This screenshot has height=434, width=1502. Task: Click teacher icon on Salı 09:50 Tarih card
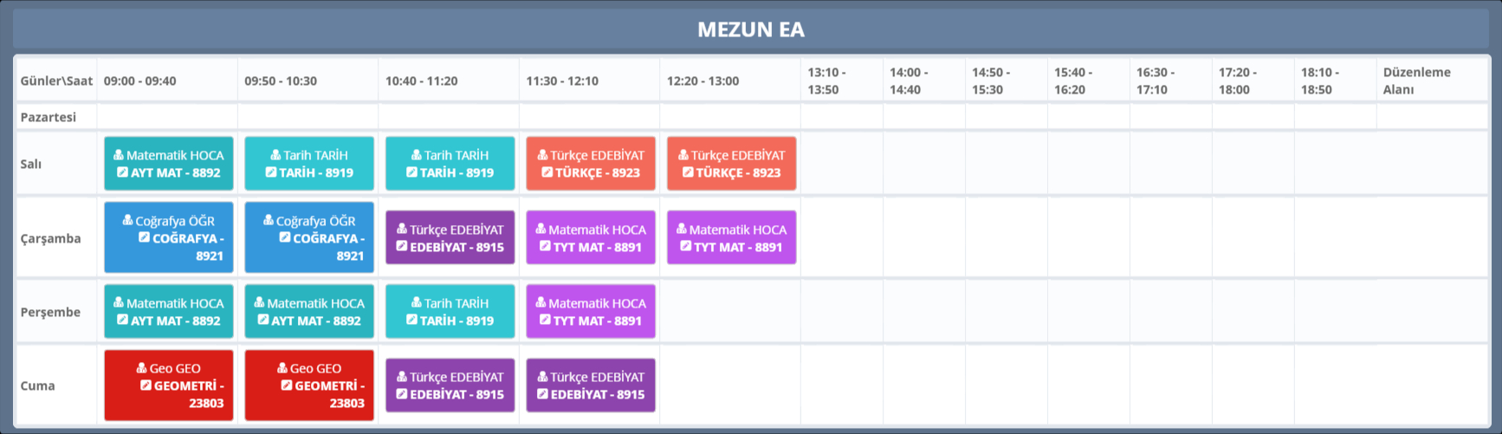point(275,155)
